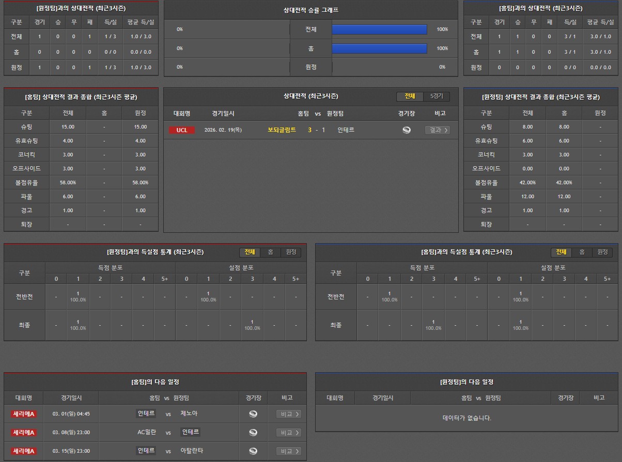The height and width of the screenshot is (462, 622).
Task: Switch head-to-head list to 5경기
Action: point(437,97)
